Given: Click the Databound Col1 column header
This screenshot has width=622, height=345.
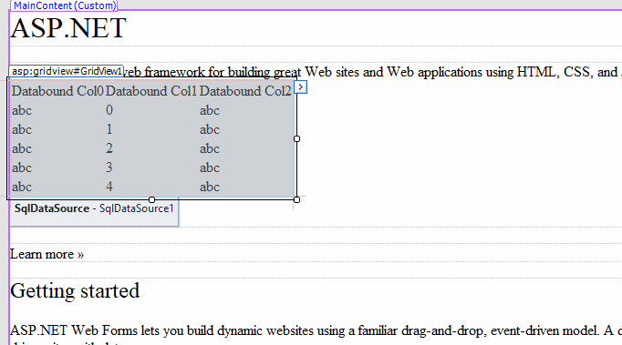Looking at the screenshot, I should 151,91.
